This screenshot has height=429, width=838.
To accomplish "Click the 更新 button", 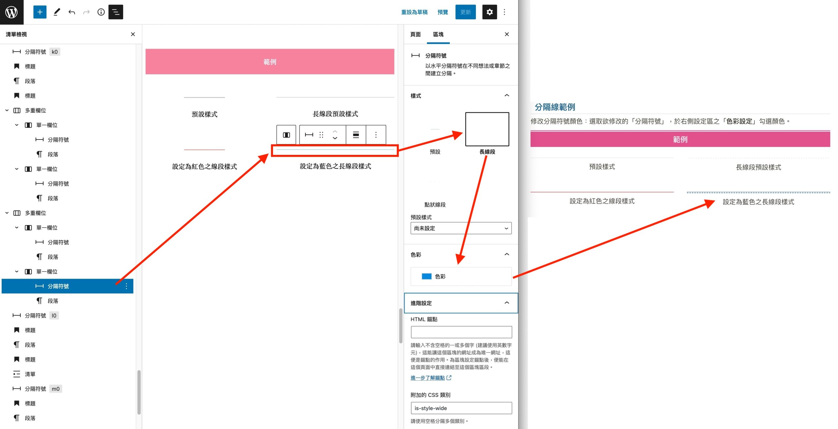I will coord(465,12).
